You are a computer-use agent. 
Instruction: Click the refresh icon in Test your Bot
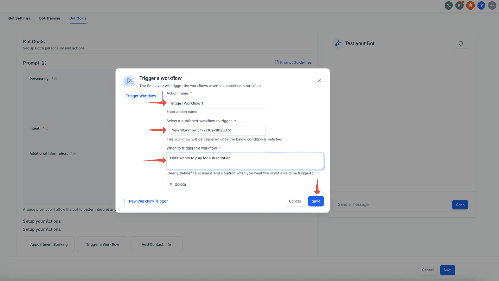(x=461, y=43)
